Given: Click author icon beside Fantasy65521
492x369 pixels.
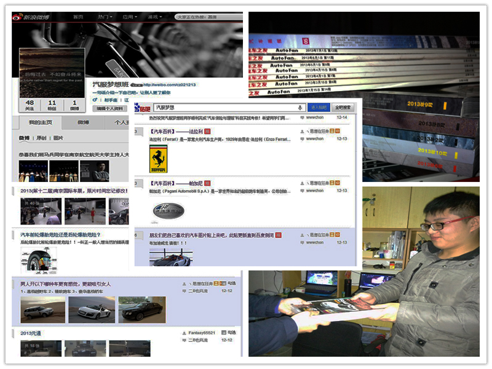Looking at the screenshot, I should 184,333.
